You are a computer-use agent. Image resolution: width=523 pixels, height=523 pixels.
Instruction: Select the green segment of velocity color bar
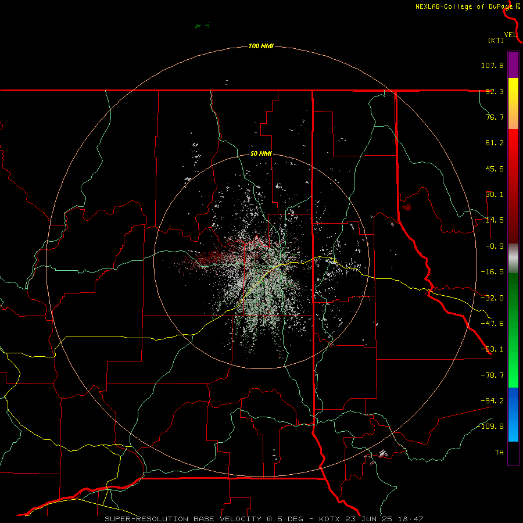point(513,330)
